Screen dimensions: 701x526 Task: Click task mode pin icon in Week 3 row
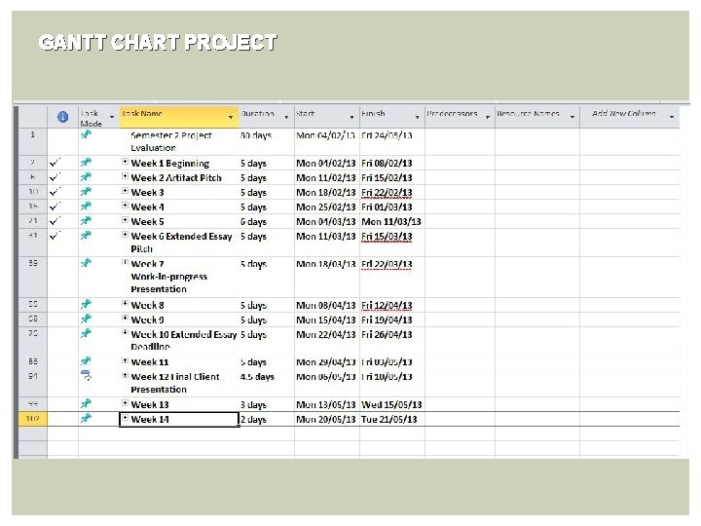(86, 192)
